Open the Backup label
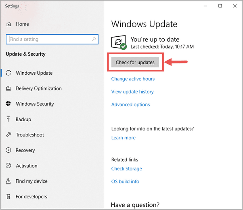 (23, 119)
